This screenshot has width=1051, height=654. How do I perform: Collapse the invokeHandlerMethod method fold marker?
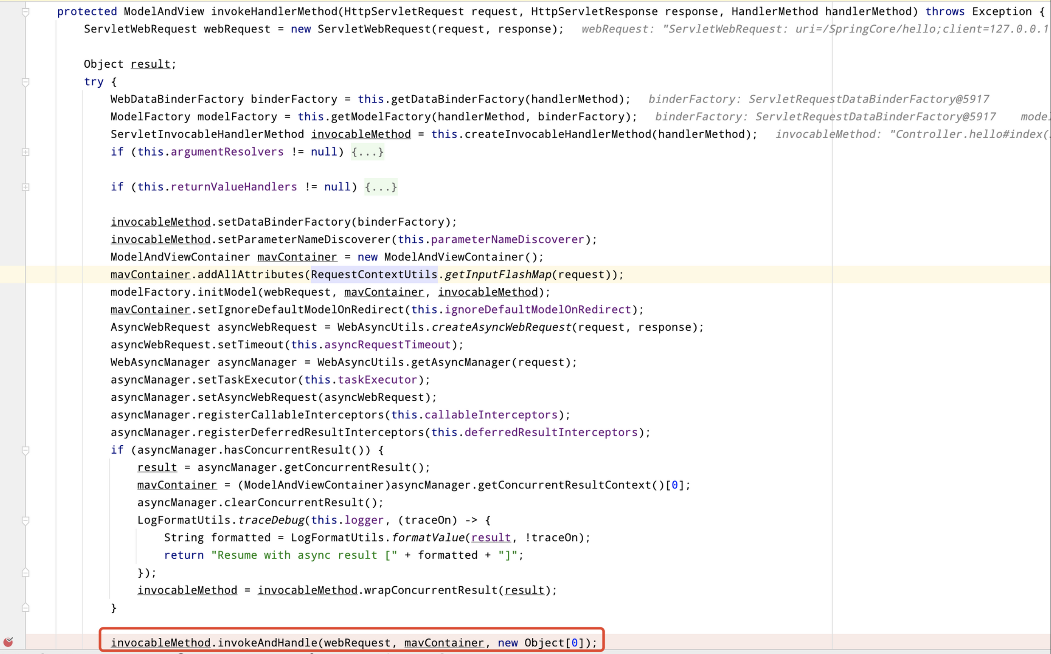coord(26,12)
